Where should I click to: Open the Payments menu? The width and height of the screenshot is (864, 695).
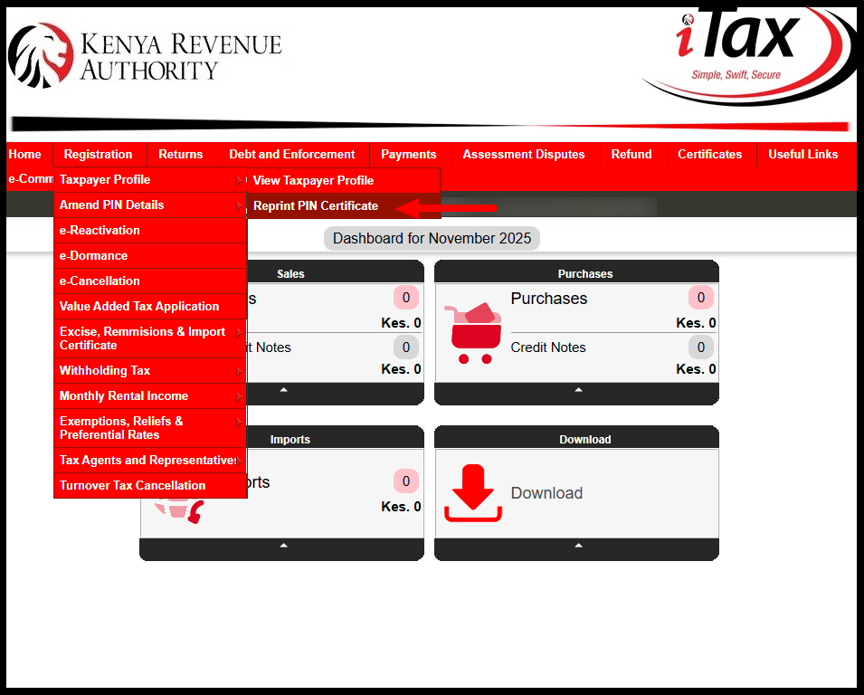(408, 155)
